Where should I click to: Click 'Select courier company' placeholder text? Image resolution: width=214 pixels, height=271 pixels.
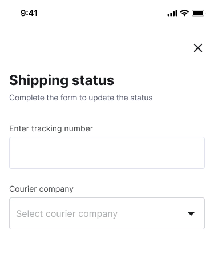point(67,214)
